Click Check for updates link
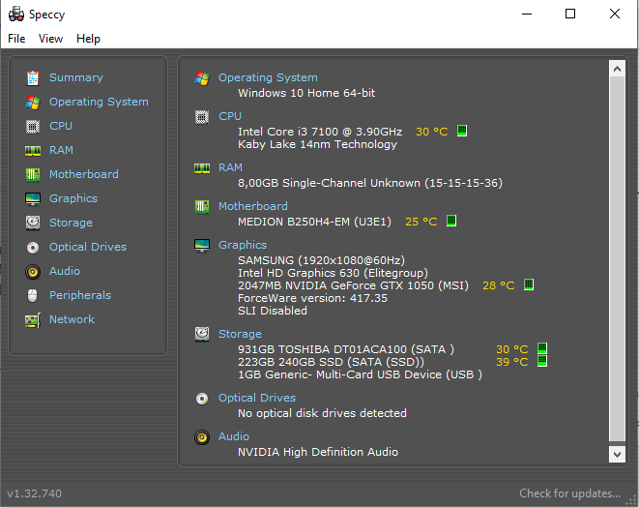The width and height of the screenshot is (639, 508). 569,493
